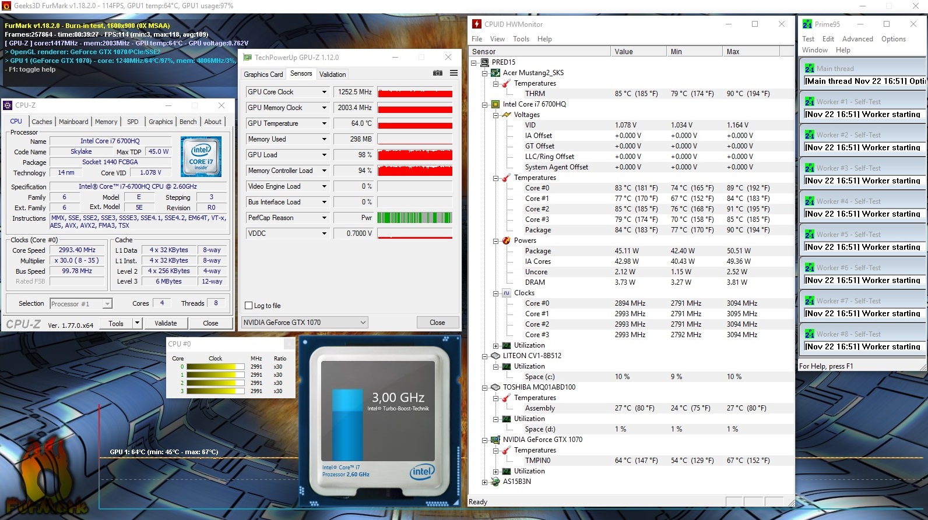Click the Intel Core i7 6700HQ chip icon

(x=495, y=104)
